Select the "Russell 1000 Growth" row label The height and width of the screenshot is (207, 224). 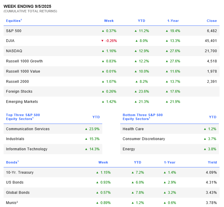24,61
